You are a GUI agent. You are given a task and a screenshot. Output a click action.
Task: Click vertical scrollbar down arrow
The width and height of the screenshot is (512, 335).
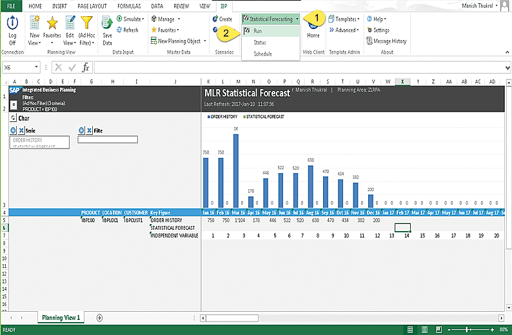pos(509,307)
